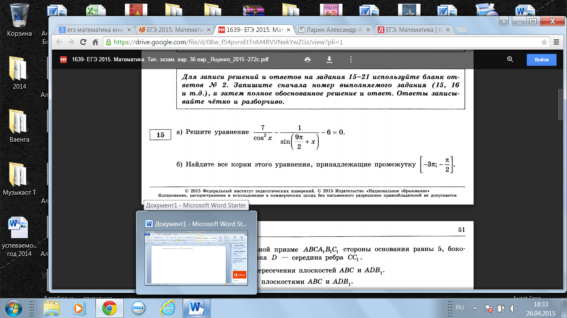Switch to 'ЕГЭ 2015. Математи' tab
The width and height of the screenshot is (567, 318).
[x=174, y=30]
